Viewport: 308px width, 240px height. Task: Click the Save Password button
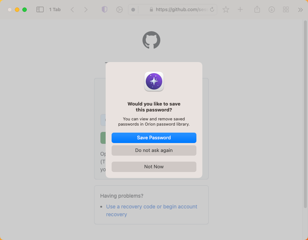[154, 138]
